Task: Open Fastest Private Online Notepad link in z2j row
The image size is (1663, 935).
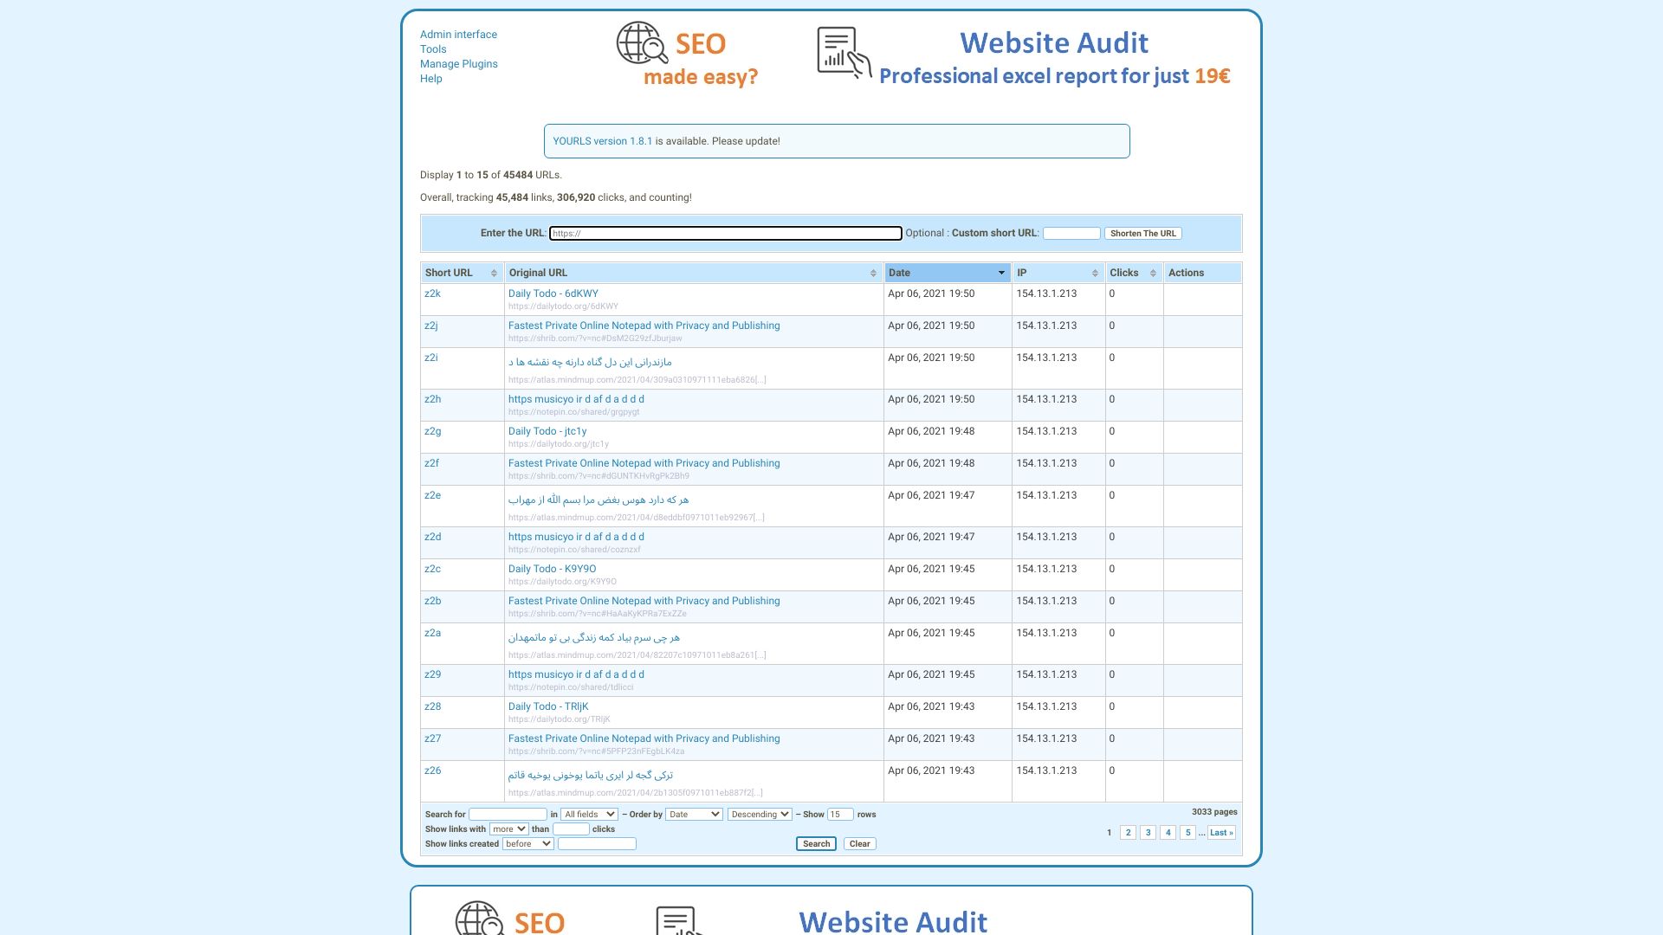Action: point(644,326)
